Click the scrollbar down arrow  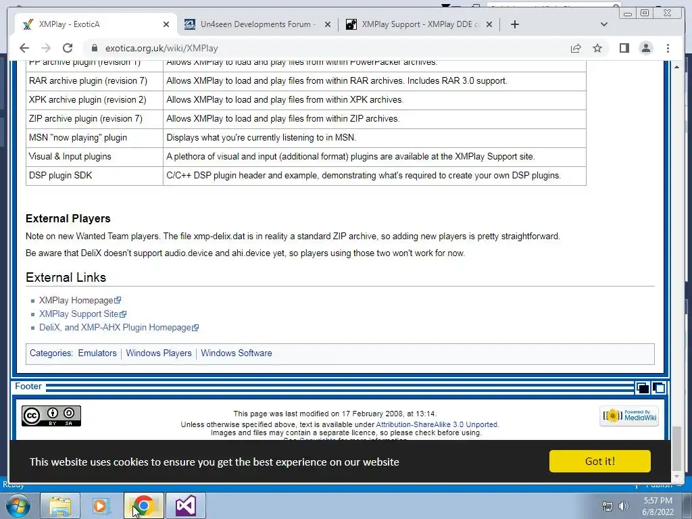pyautogui.click(x=677, y=477)
